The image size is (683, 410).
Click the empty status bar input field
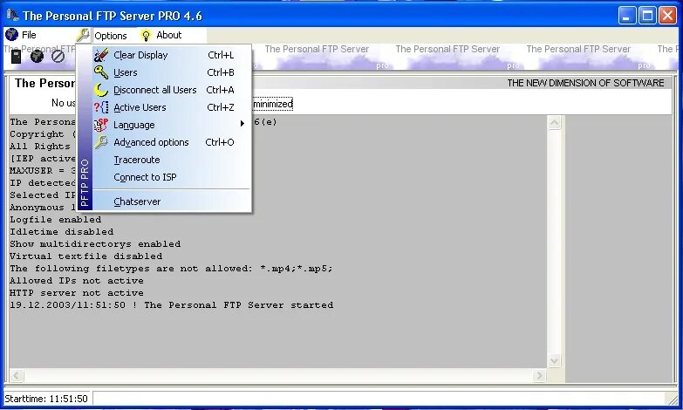tap(379, 399)
